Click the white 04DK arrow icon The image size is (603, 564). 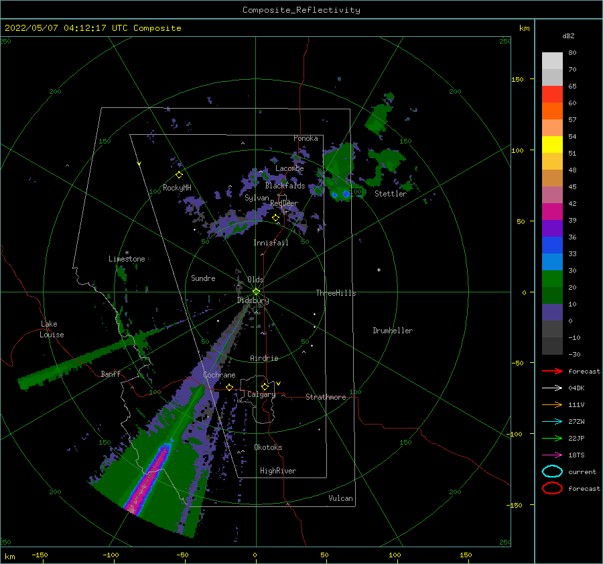[552, 388]
